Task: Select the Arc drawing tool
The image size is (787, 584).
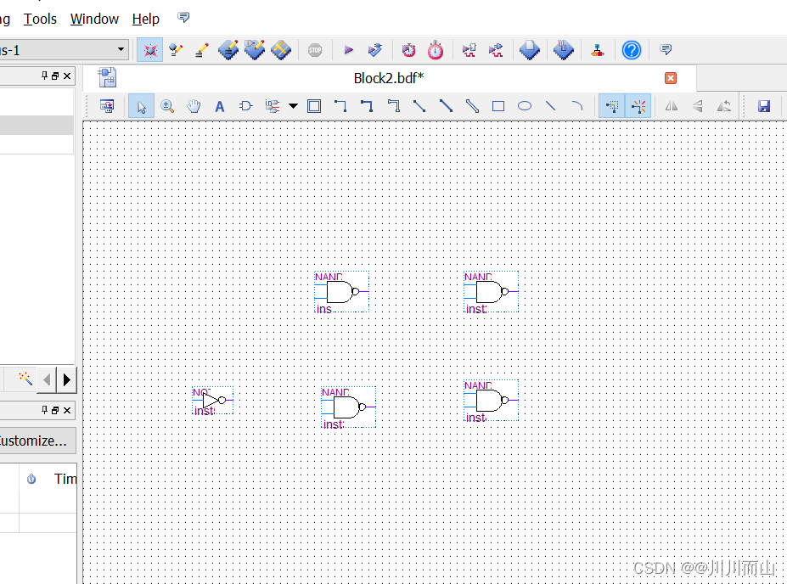Action: [577, 106]
